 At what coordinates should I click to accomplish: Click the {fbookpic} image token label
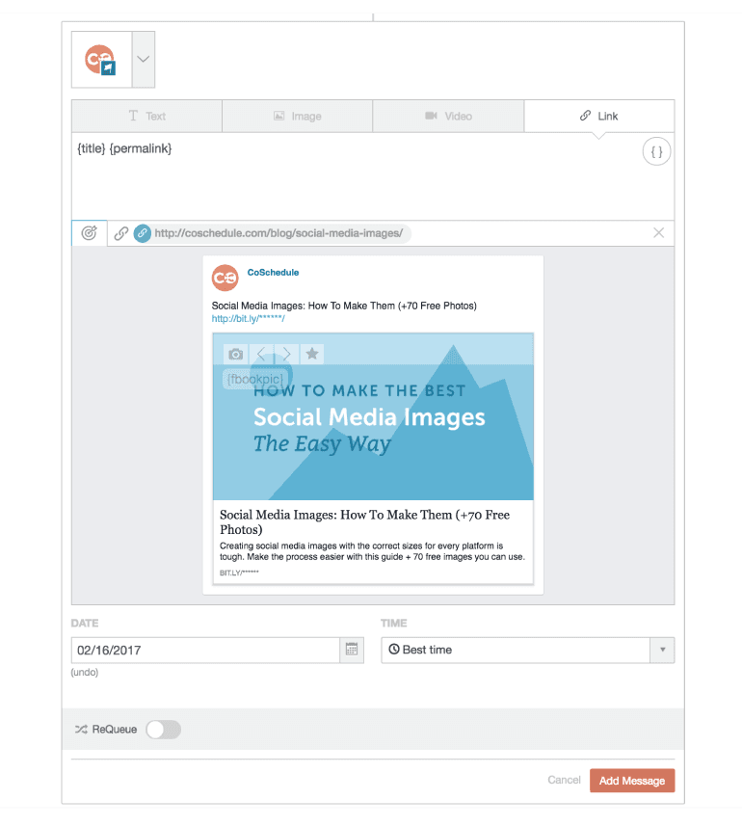click(255, 380)
